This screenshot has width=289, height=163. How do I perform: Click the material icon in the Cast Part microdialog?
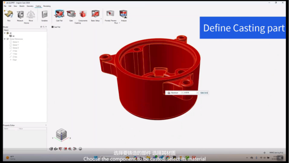(168, 93)
